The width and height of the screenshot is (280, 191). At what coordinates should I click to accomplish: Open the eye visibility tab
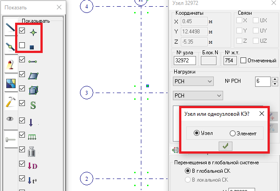click(x=10, y=120)
